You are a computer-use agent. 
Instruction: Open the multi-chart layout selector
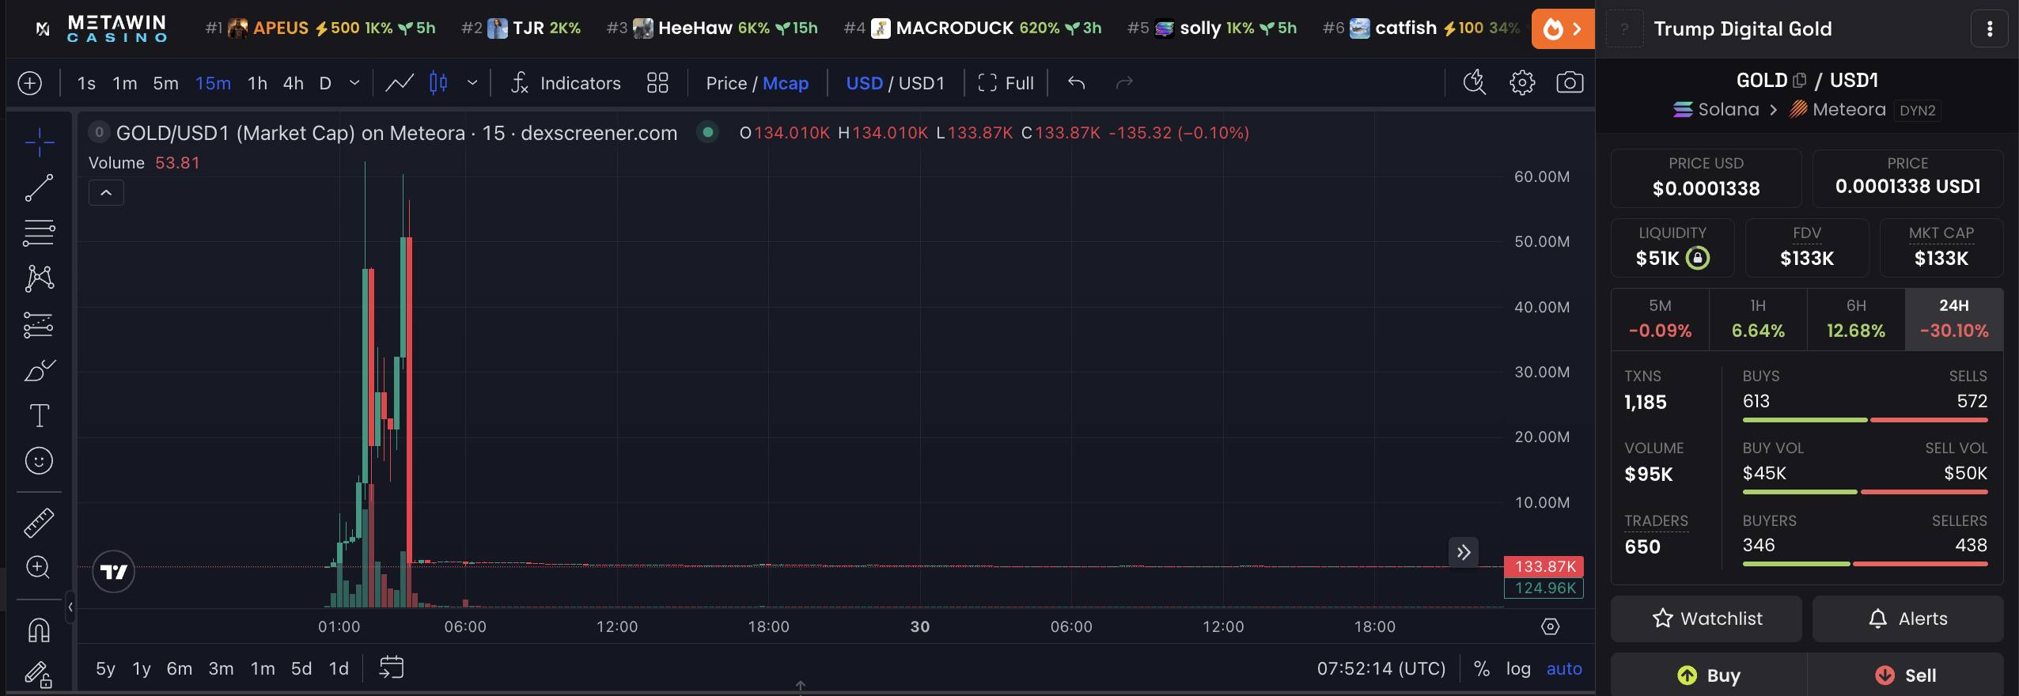click(657, 83)
